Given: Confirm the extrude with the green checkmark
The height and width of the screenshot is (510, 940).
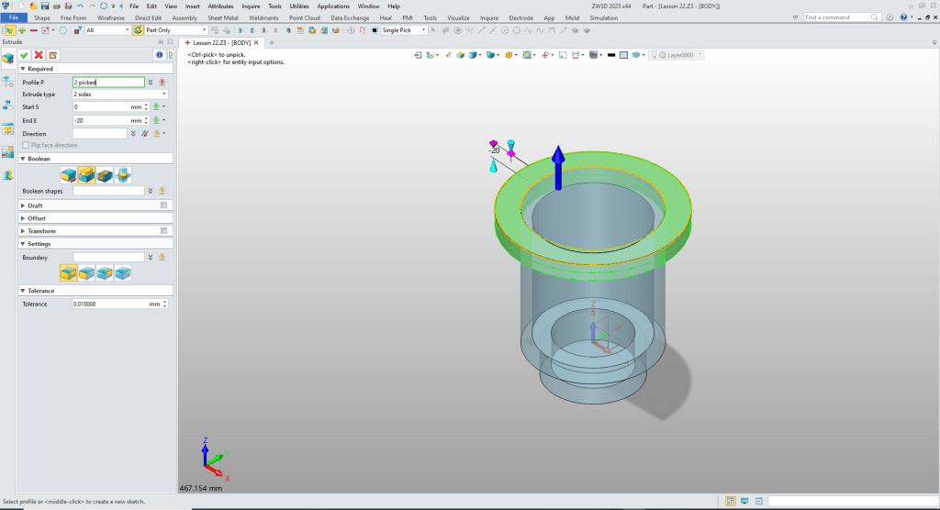Looking at the screenshot, I should [x=24, y=55].
